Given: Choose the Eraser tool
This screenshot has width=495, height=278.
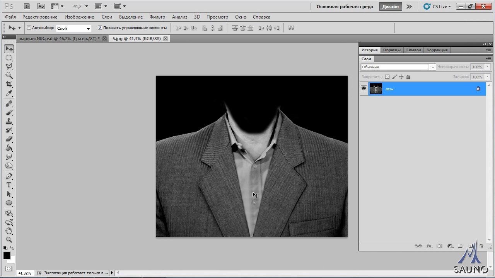Looking at the screenshot, I should tap(9, 139).
